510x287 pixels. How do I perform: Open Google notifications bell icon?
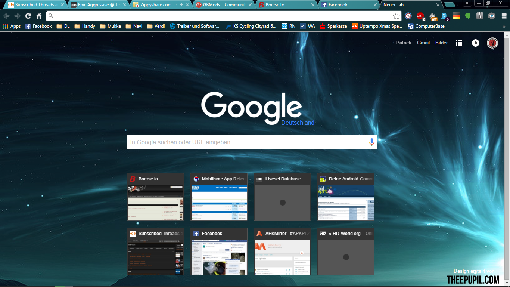pyautogui.click(x=476, y=43)
